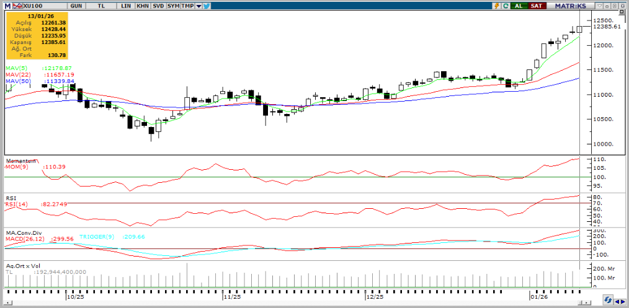
Task: Click the Matriks M logo icon
Action: click(6, 5)
